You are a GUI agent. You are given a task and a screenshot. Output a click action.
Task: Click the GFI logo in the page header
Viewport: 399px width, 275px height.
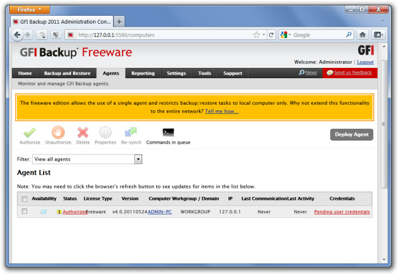(366, 50)
